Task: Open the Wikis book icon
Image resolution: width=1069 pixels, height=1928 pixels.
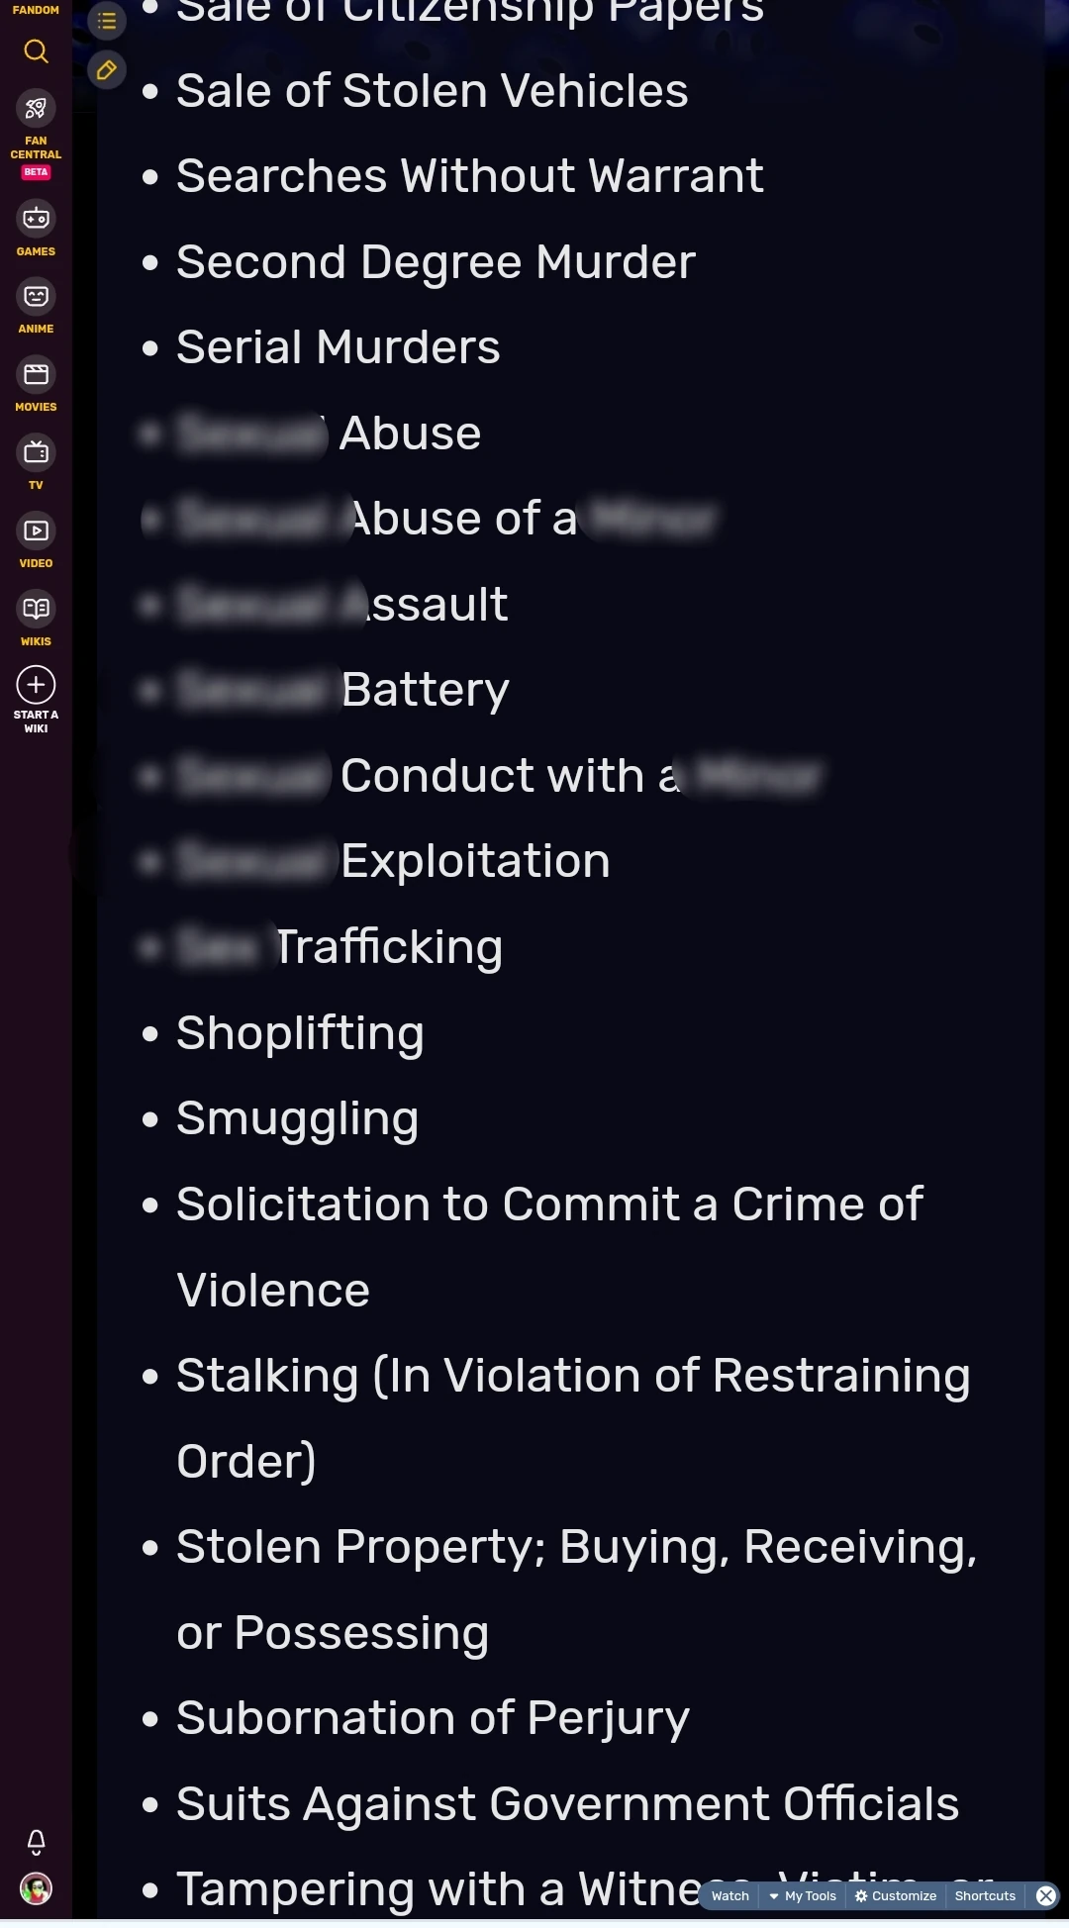Action: (36, 610)
